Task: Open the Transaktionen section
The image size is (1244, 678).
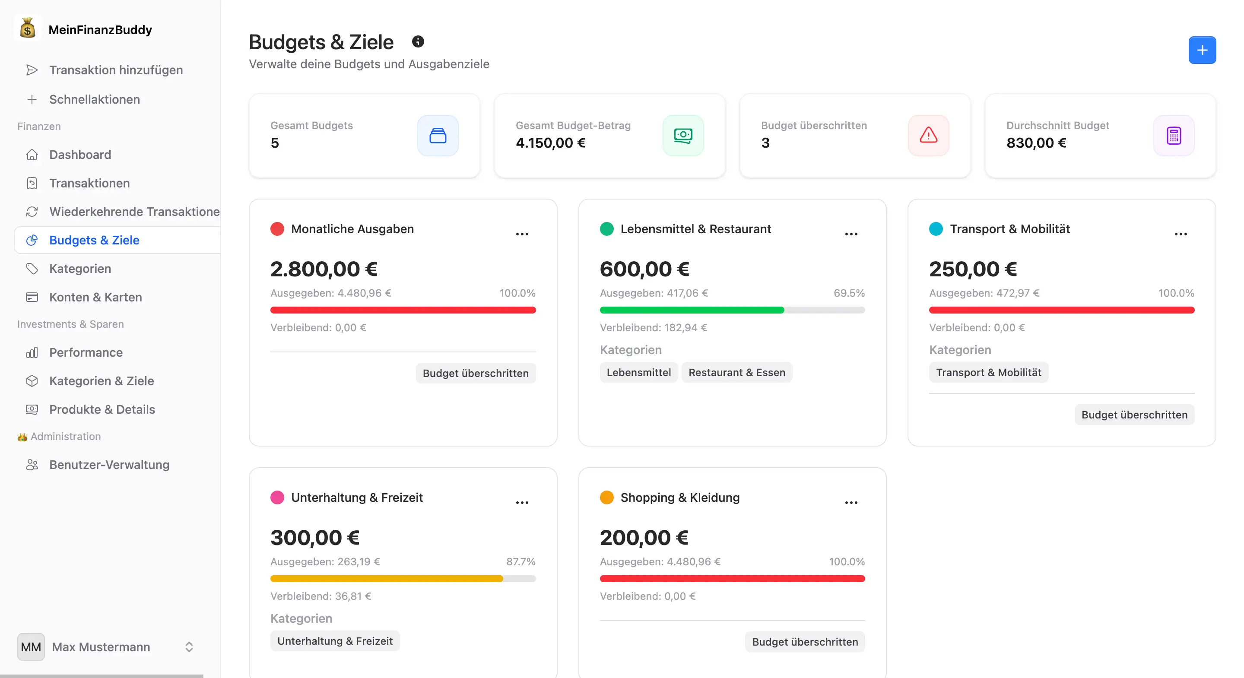Action: [89, 183]
